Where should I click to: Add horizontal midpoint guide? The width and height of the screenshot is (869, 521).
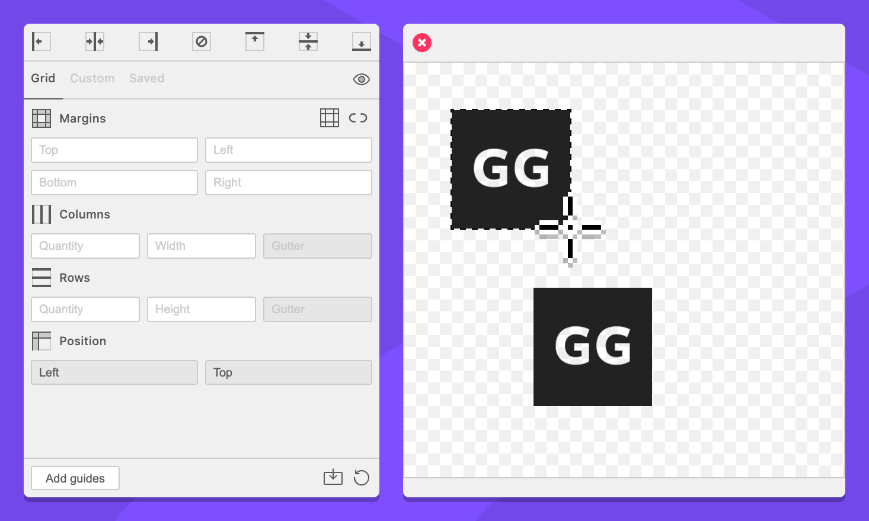[x=308, y=41]
